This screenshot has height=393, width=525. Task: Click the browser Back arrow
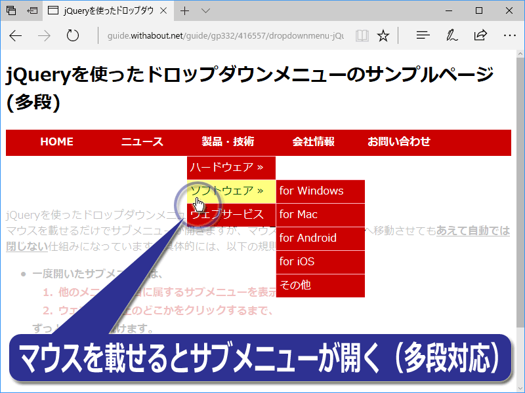point(16,35)
